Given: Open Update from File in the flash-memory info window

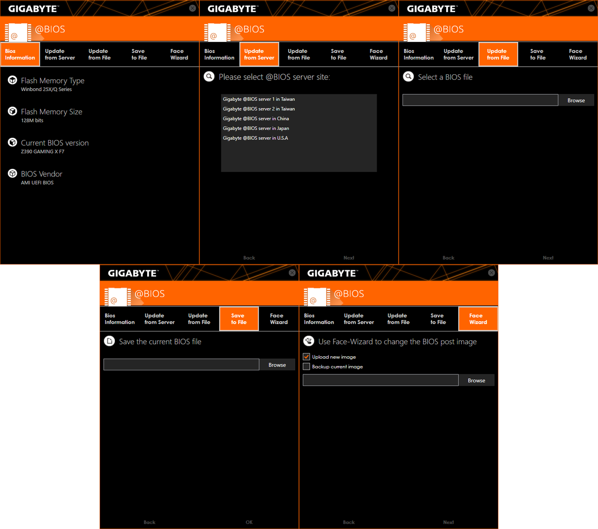Looking at the screenshot, I should pyautogui.click(x=100, y=55).
